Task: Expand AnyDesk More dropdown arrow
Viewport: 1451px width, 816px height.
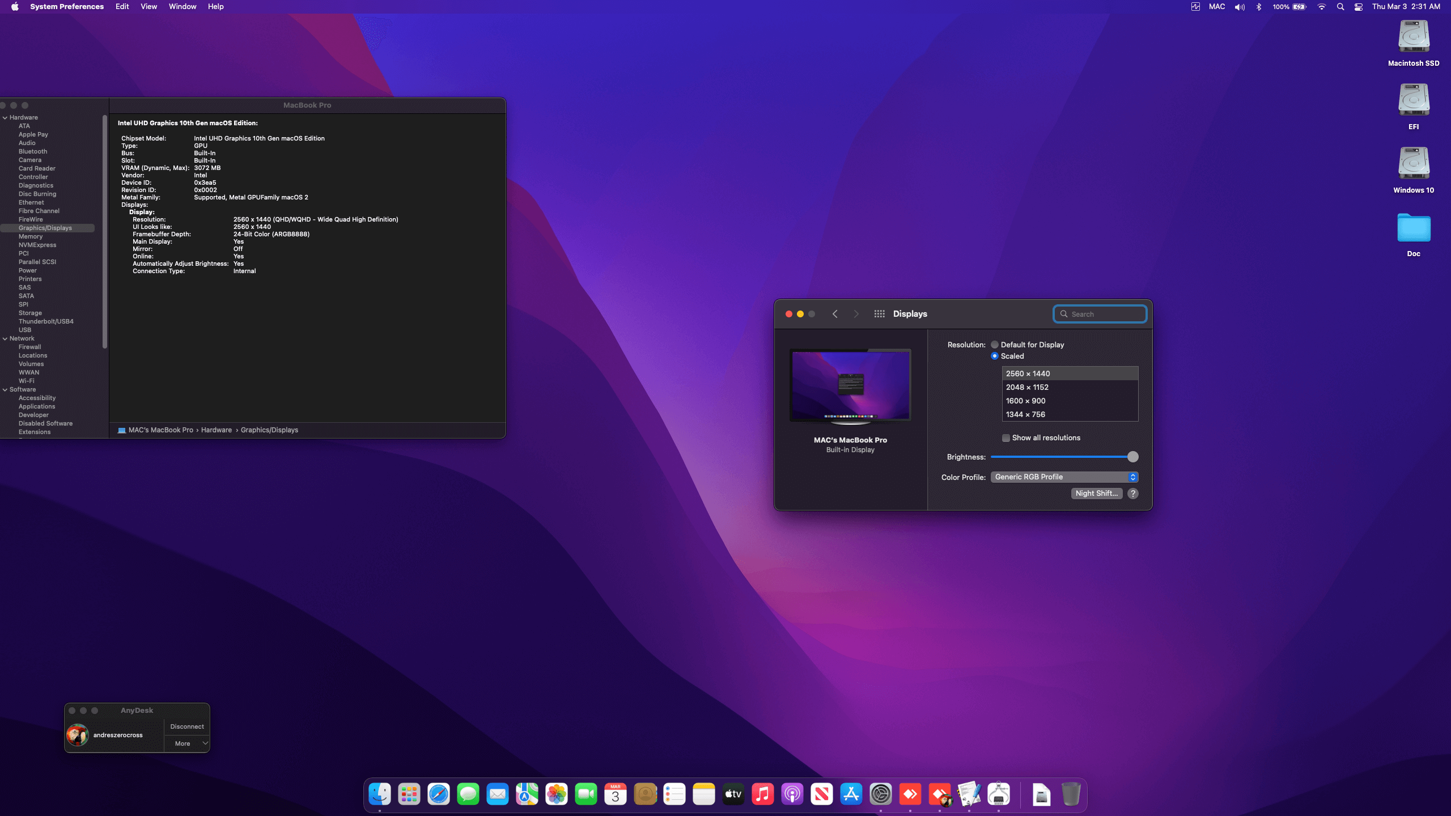Action: [x=205, y=743]
